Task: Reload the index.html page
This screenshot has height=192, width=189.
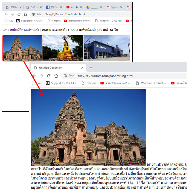Action: coord(19,14)
